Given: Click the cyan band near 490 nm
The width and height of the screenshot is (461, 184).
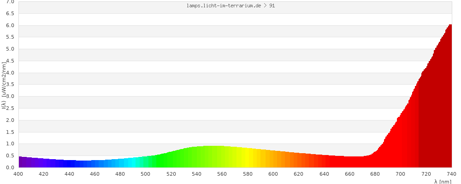Looking at the screenshot, I should click(x=133, y=162).
